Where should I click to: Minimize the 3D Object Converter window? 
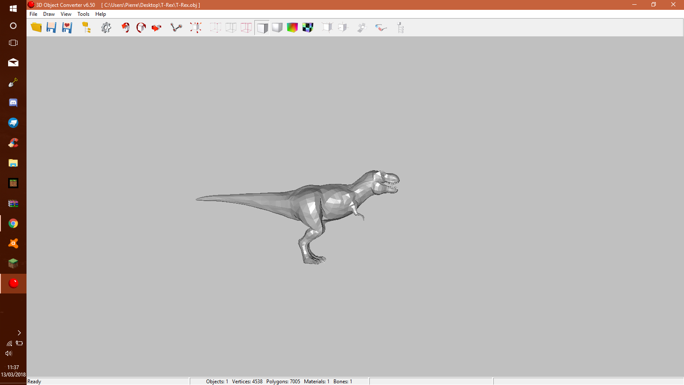pyautogui.click(x=634, y=5)
